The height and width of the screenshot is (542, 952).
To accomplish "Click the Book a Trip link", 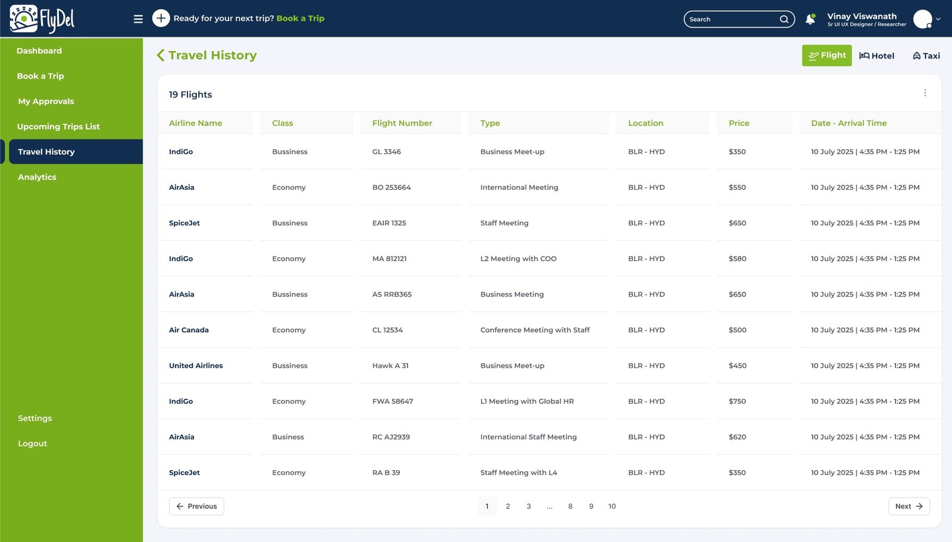I will click(300, 18).
